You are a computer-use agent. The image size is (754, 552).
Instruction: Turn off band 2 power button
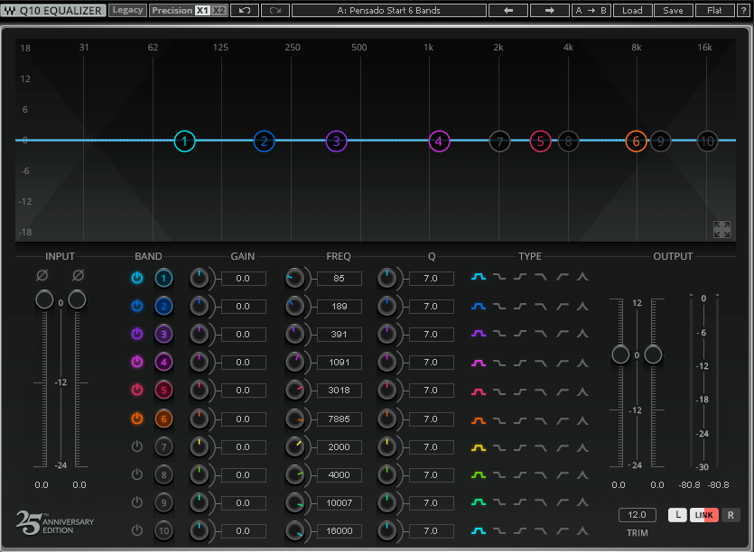(x=137, y=306)
